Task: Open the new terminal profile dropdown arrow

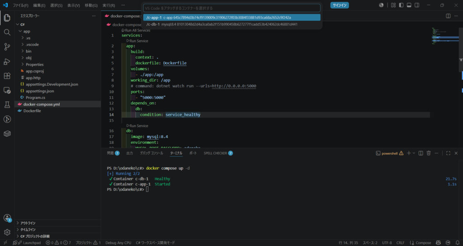Action: point(414,153)
